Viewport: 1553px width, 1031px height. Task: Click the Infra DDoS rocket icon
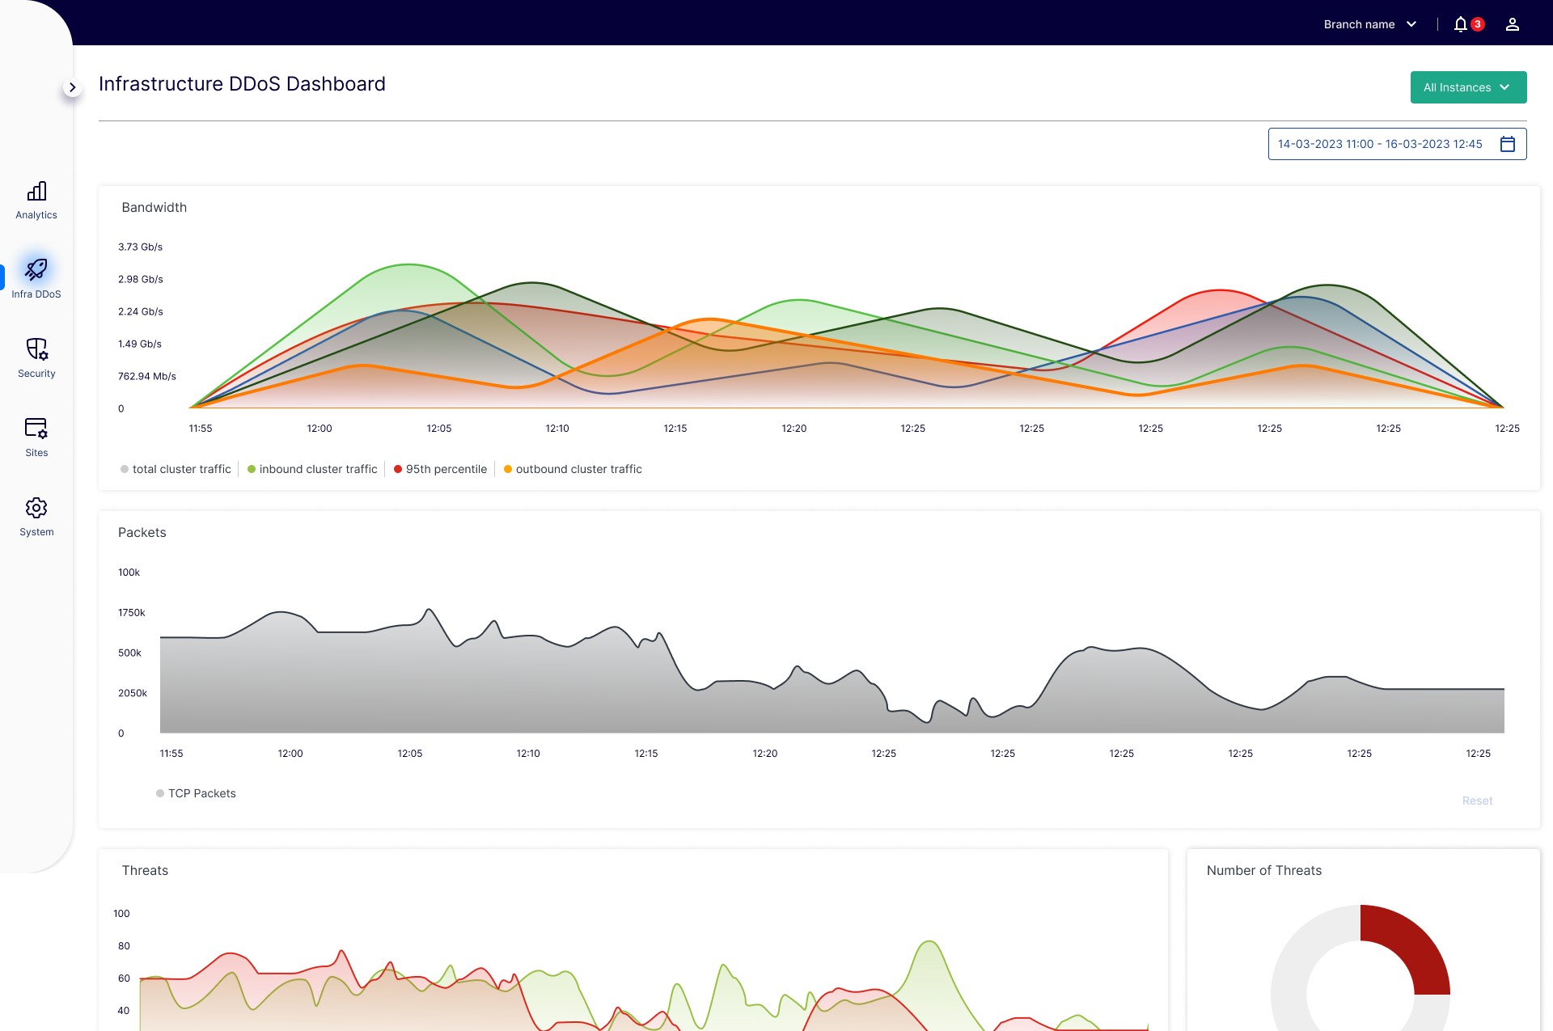(x=36, y=269)
